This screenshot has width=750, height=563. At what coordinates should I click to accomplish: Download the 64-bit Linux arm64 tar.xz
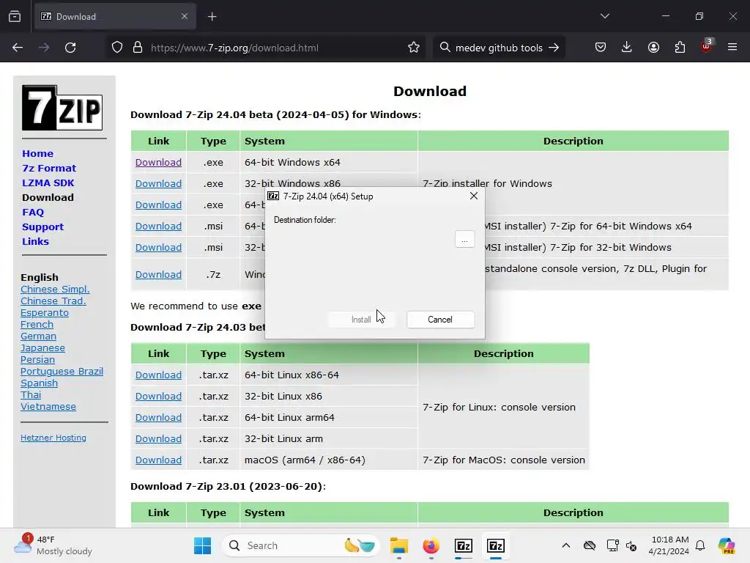click(158, 417)
